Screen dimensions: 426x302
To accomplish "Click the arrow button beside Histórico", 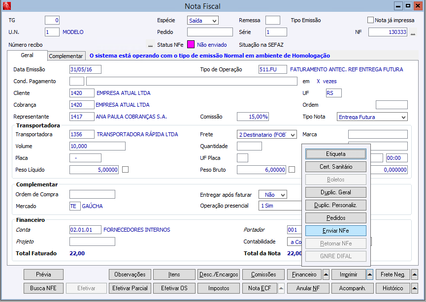I will point(414,288).
